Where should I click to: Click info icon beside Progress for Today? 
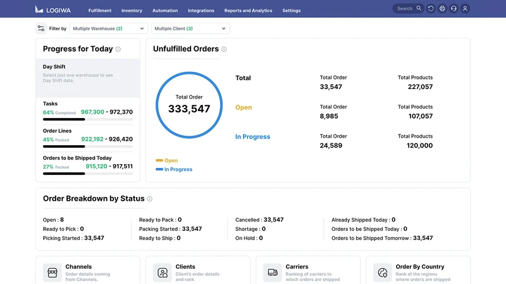click(x=118, y=49)
